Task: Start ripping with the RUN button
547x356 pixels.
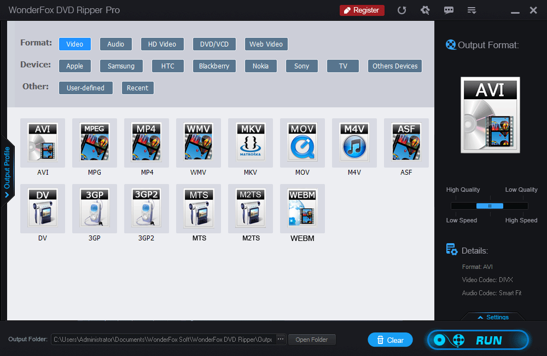Action: 478,340
